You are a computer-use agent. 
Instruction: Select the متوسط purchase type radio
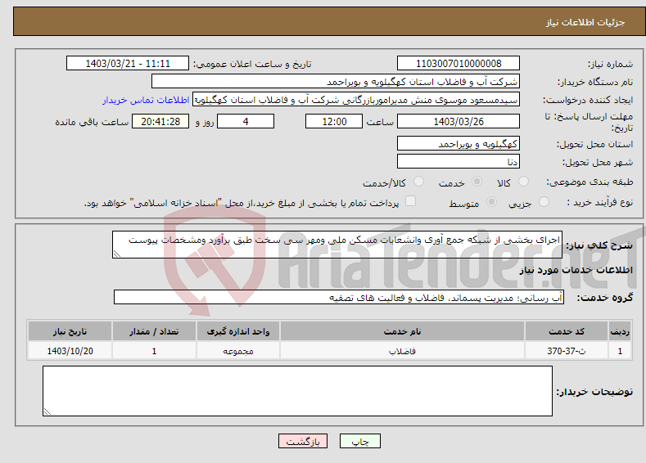[x=491, y=202]
